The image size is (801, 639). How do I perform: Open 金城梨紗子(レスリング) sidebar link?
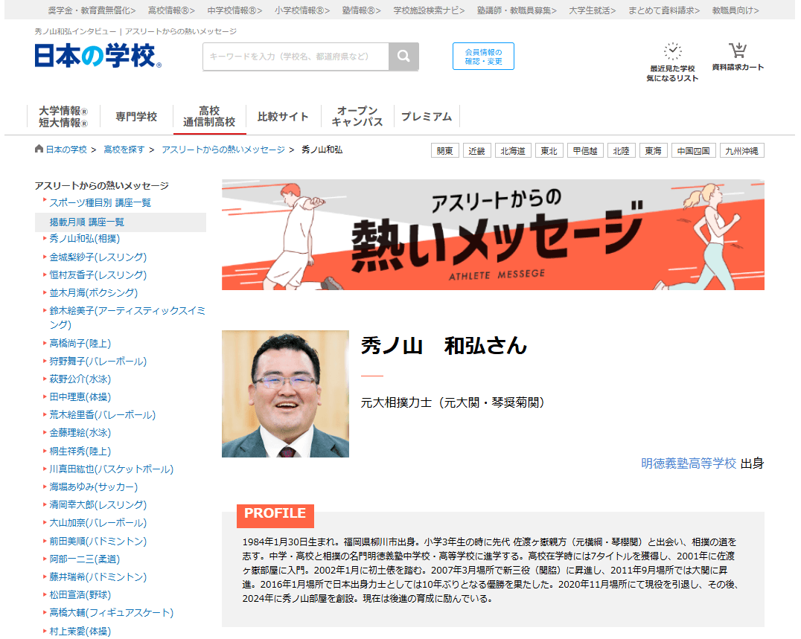point(98,257)
